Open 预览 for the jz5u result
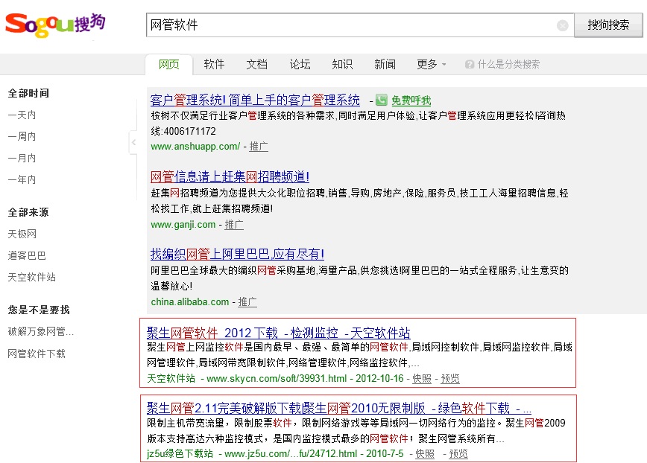Viewport: 647px width, 463px height. tap(458, 453)
